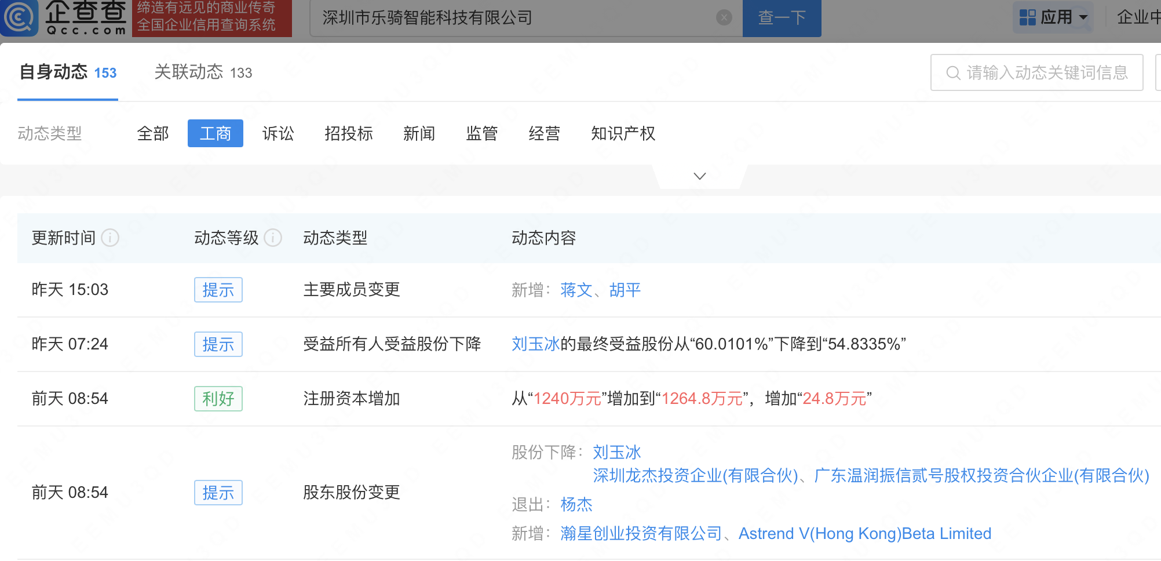
Task: Open 刘玉冰 link in beneficial share row
Action: pos(535,344)
